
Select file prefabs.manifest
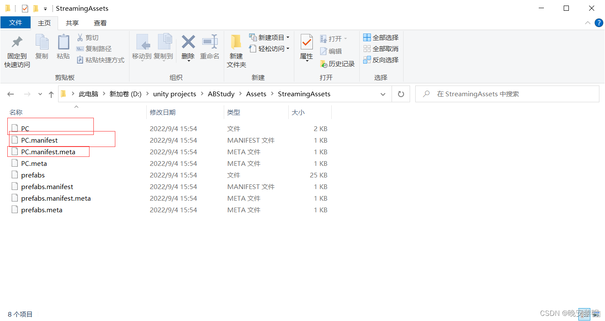pos(47,187)
